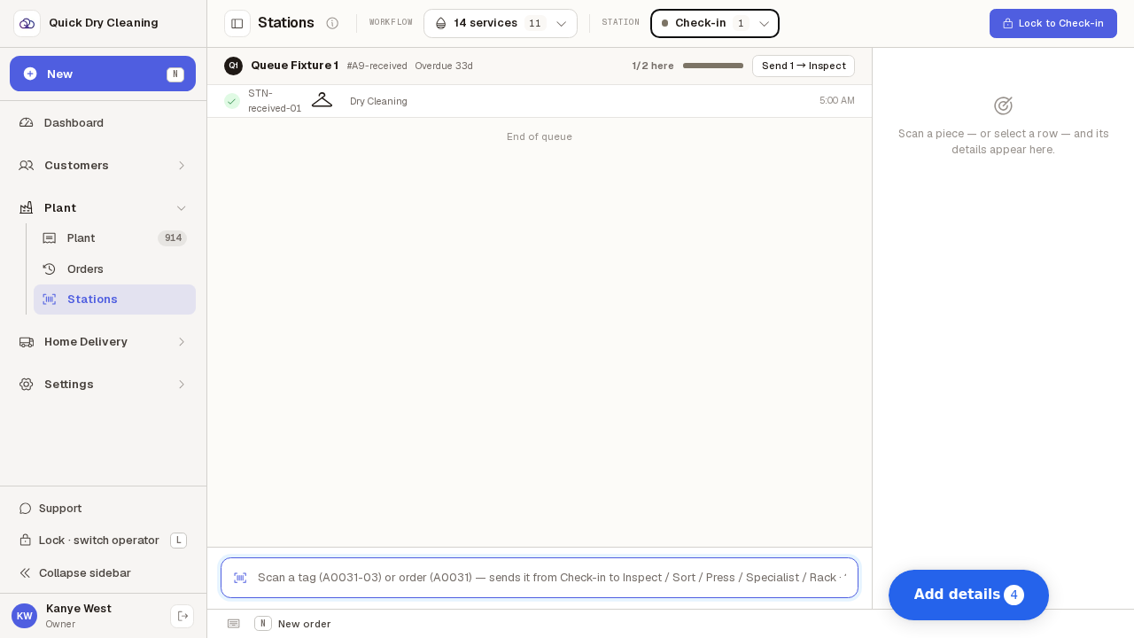This screenshot has width=1134, height=638.
Task: Toggle the sidebar panel icon beside Stations
Action: (x=237, y=23)
